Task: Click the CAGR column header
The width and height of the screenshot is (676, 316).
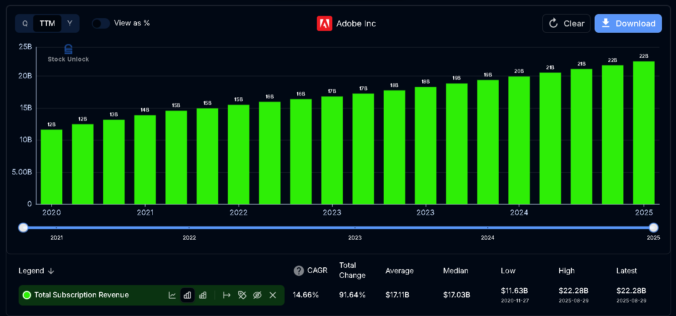Action: [317, 271]
